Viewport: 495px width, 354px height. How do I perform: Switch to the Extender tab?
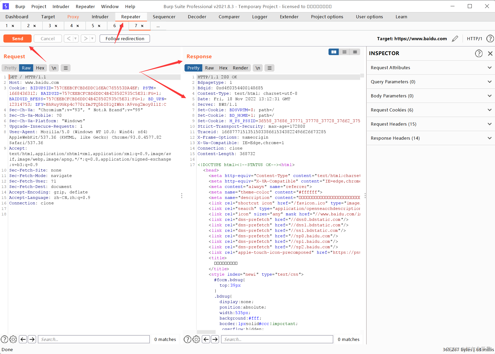[x=289, y=17]
